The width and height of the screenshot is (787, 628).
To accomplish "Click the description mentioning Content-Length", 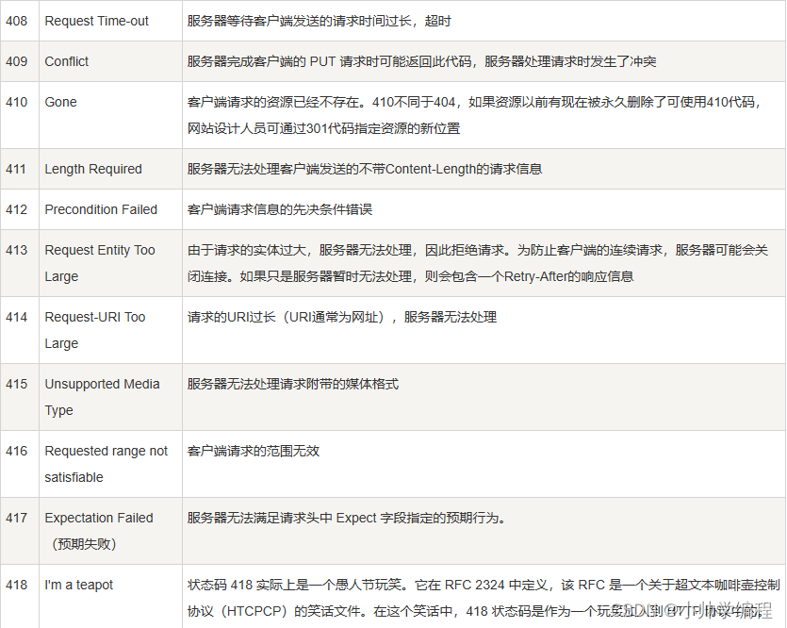I will pos(365,169).
